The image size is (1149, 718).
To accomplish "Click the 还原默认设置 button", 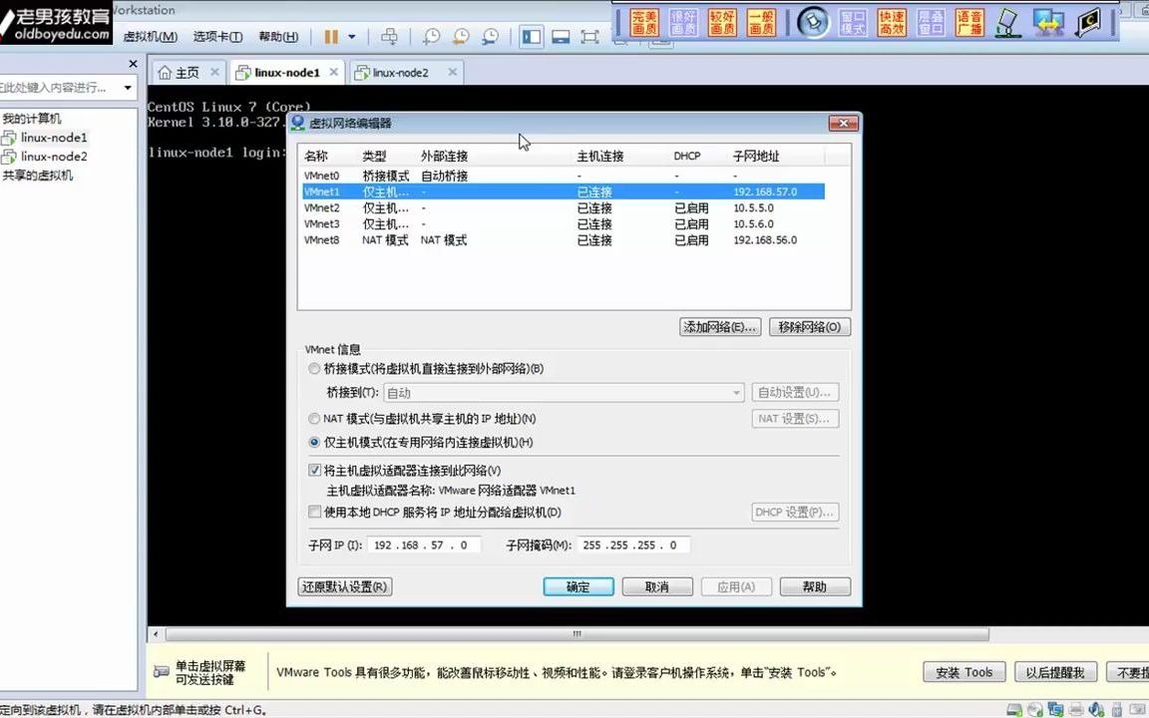I will 343,586.
